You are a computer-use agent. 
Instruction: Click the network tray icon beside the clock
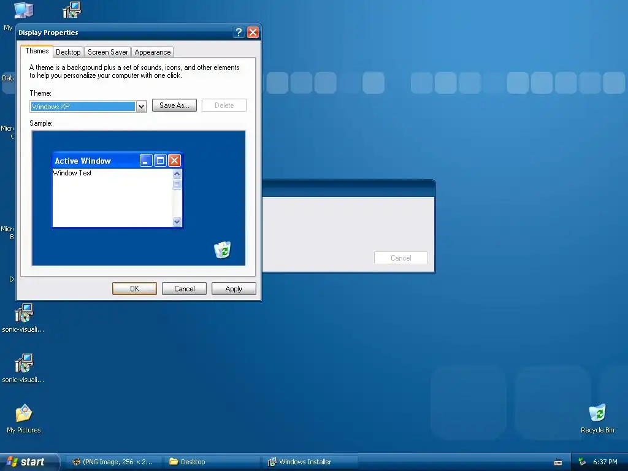582,462
